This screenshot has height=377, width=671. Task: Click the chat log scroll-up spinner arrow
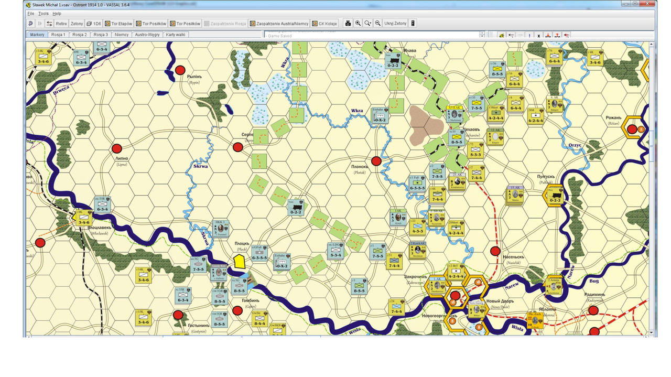click(482, 33)
